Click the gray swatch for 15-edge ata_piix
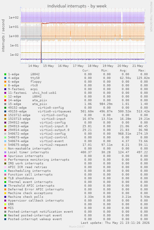The height and width of the screenshot is (230, 154). pyautogui.click(x=5, y=104)
